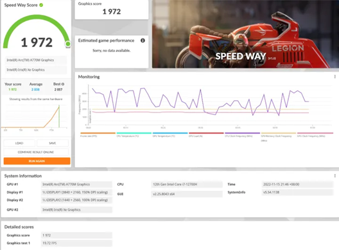Open the info icon for Estimated game performance
The height and width of the screenshot is (250, 339).
[x=143, y=40]
